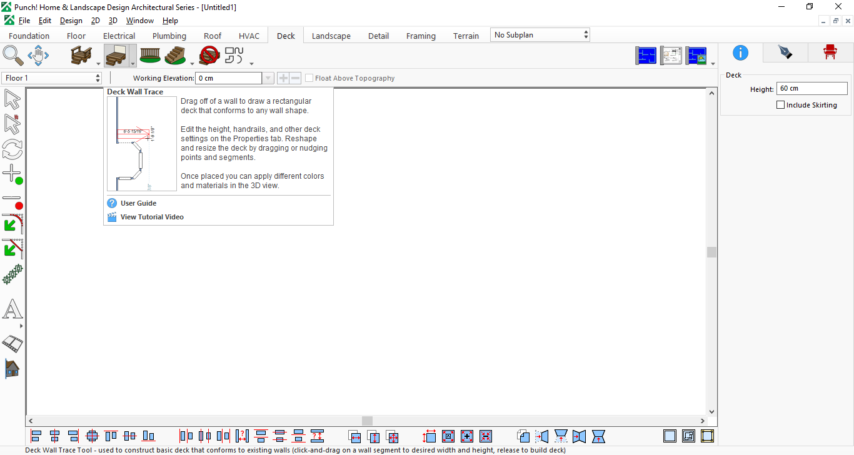
Task: Click View Tutorial Video link
Action: (152, 217)
